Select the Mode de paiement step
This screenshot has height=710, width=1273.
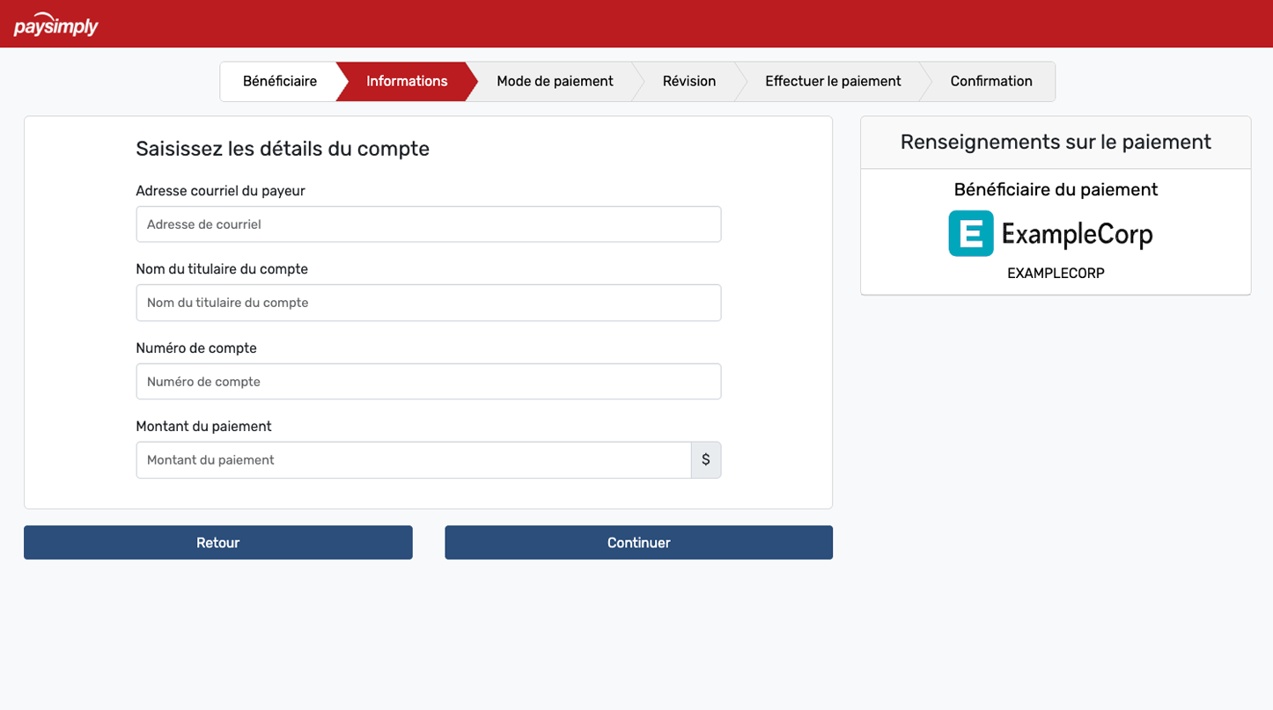555,81
